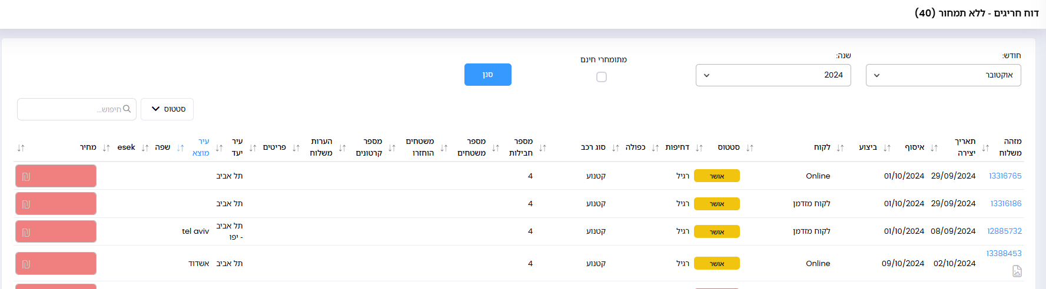Viewport: 1046px width, 289px height.
Task: Open the שנה dropdown showing 2024
Action: pyautogui.click(x=773, y=75)
